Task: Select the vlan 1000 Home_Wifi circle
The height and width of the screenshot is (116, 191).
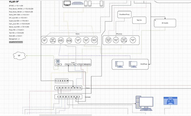Action: tap(69, 41)
